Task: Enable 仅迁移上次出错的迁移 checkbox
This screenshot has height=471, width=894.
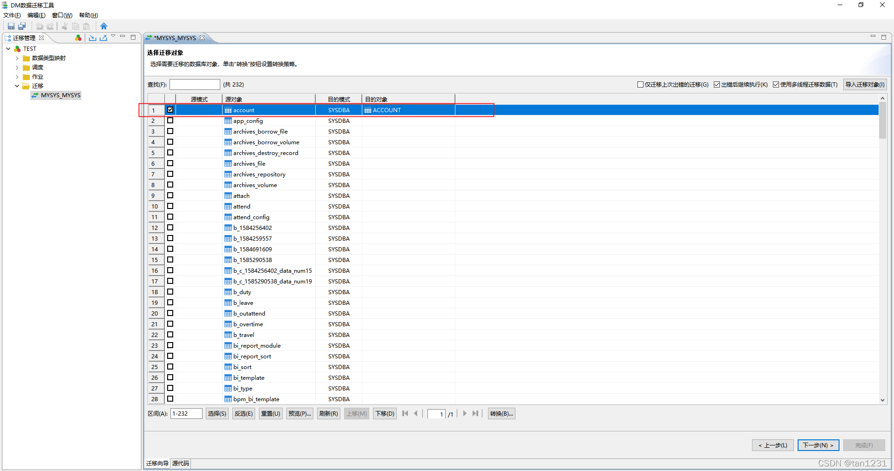Action: [640, 85]
